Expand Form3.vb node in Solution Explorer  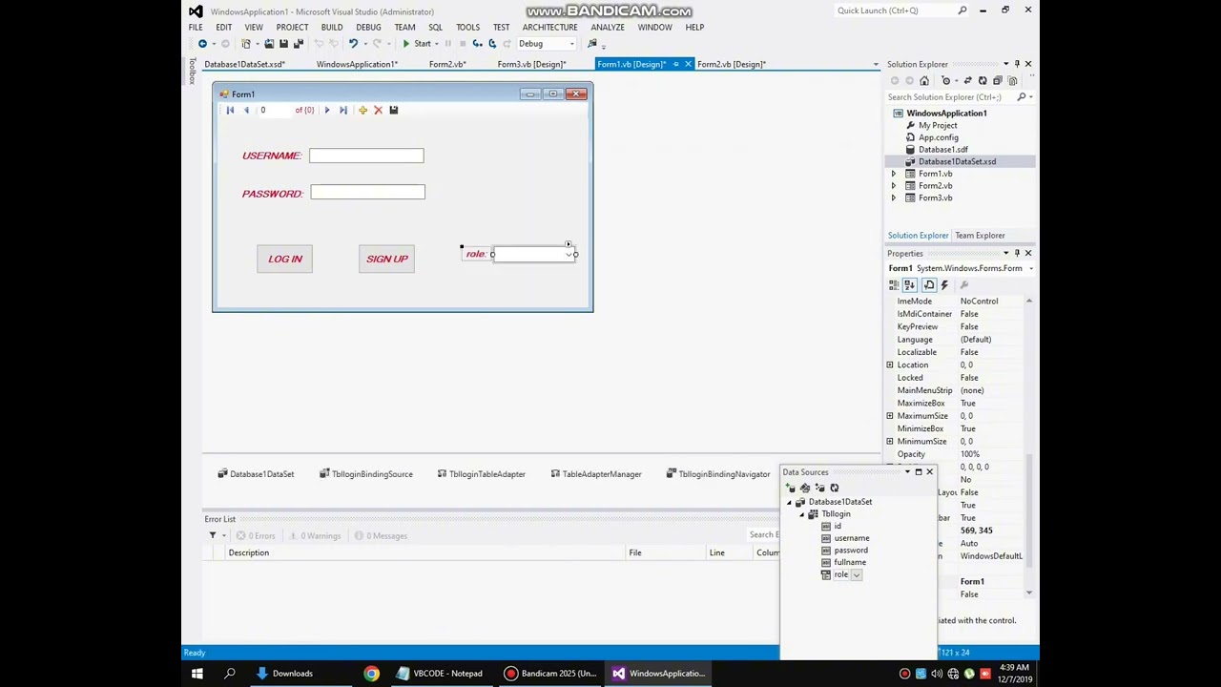[894, 198]
